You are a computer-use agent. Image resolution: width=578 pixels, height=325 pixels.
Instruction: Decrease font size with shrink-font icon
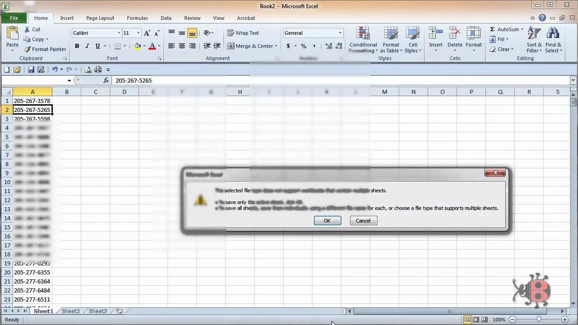(157, 33)
